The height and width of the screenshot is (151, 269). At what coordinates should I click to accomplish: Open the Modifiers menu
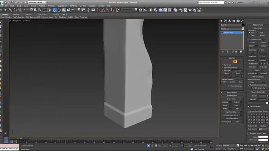(42, 6)
